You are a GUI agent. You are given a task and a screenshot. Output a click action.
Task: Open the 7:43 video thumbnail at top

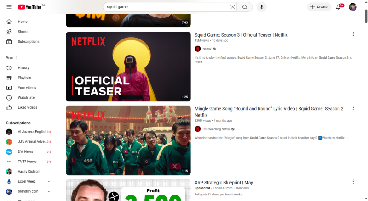coord(128,20)
